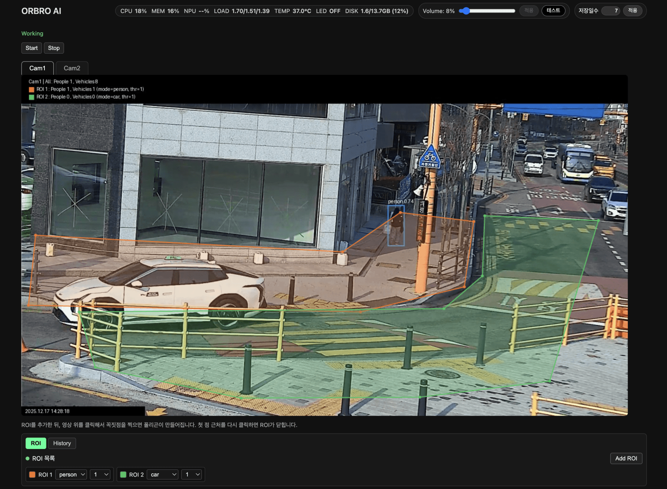Click the orange ROI 1 color swatch
The height and width of the screenshot is (489, 667).
point(32,475)
